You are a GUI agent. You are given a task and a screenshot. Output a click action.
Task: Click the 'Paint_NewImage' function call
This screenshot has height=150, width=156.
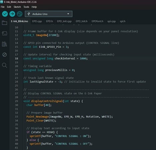click(37, 117)
